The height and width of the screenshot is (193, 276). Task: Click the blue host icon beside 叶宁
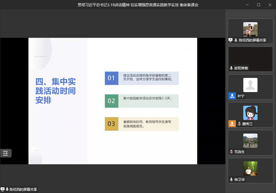click(x=232, y=96)
